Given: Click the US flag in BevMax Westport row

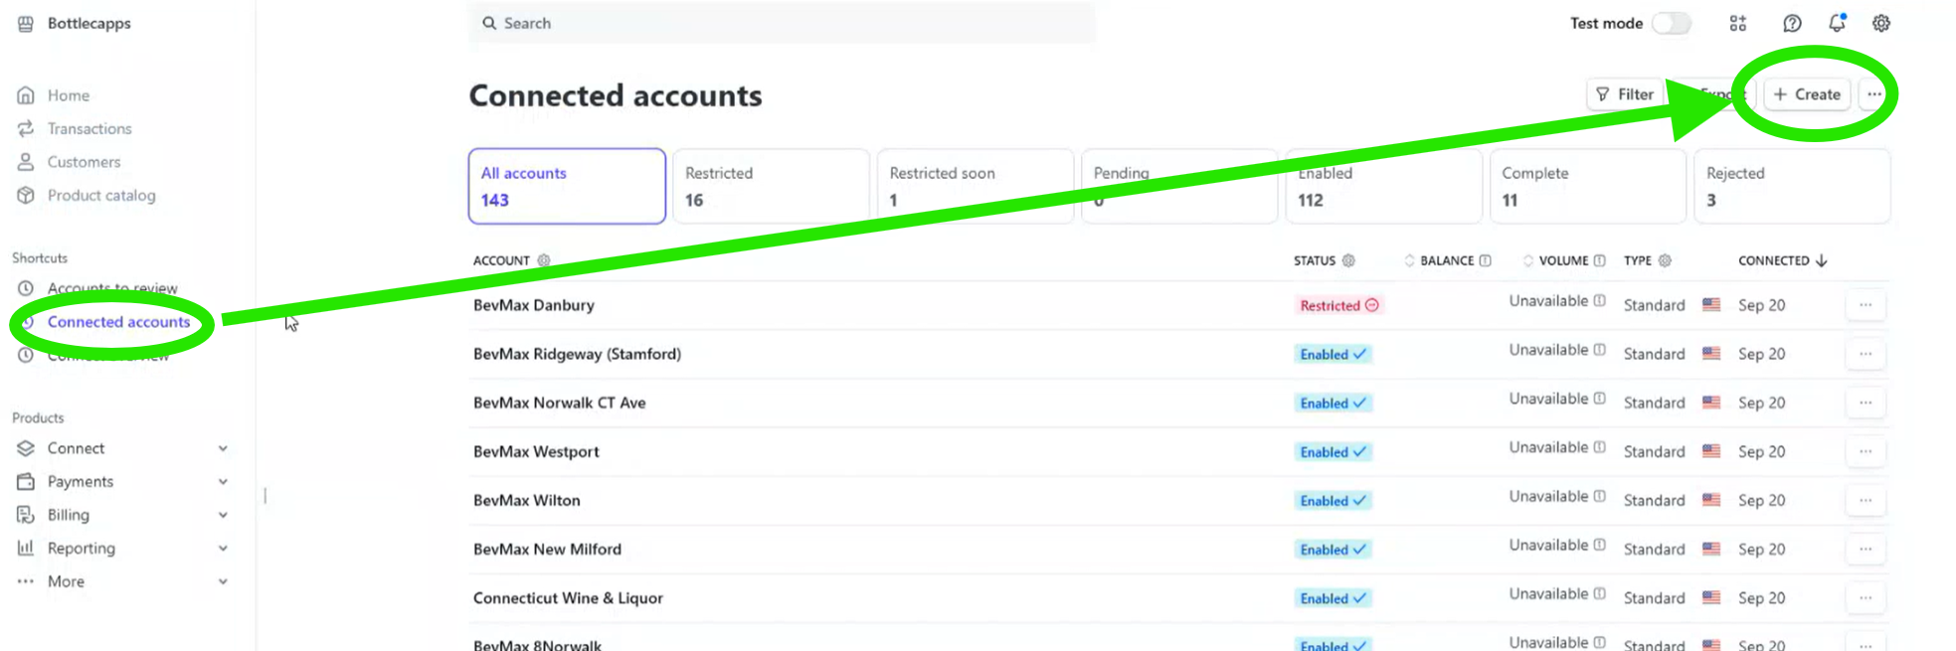Looking at the screenshot, I should (x=1711, y=451).
